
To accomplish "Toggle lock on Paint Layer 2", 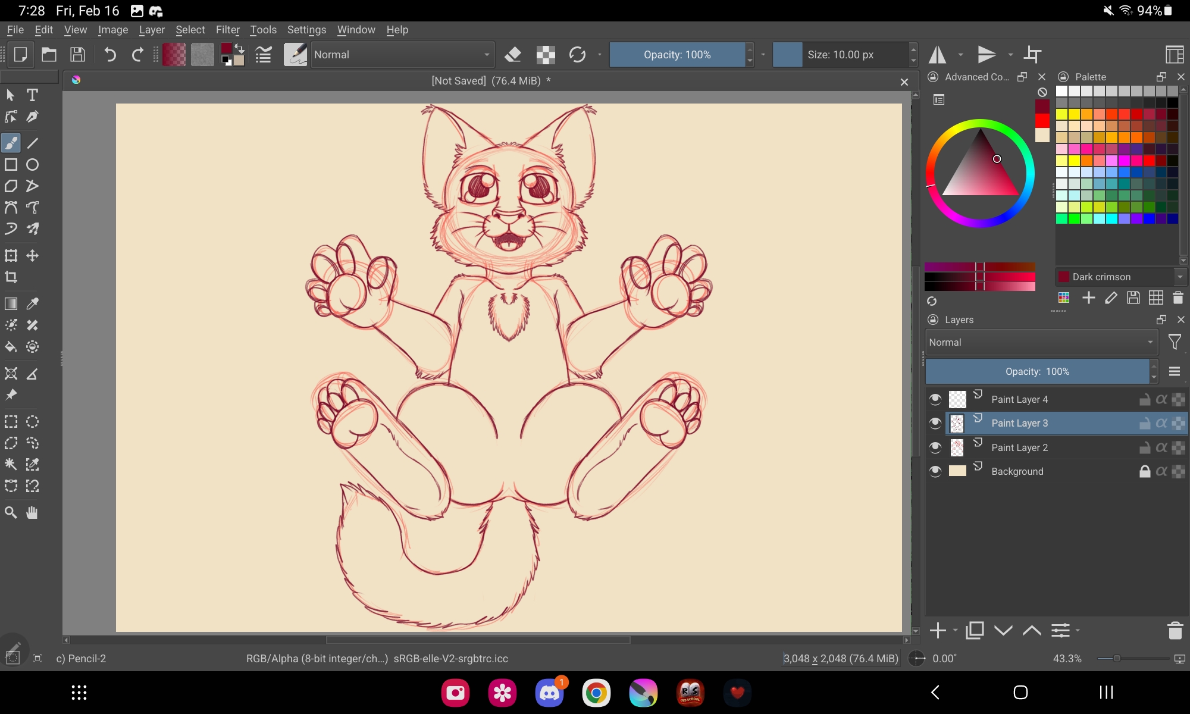I will click(1144, 447).
